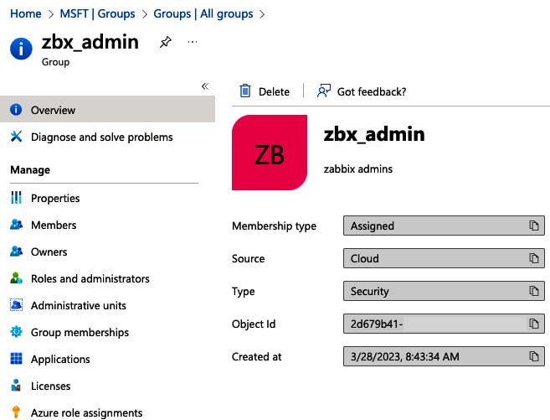Collapse the sidebar with double chevron
This screenshot has height=420, width=550.
pyautogui.click(x=205, y=86)
